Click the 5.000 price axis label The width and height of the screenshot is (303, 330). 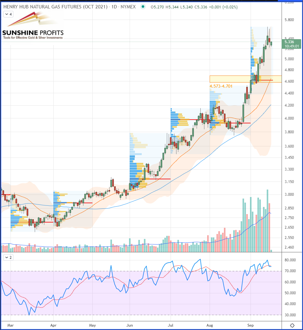(x=289, y=59)
